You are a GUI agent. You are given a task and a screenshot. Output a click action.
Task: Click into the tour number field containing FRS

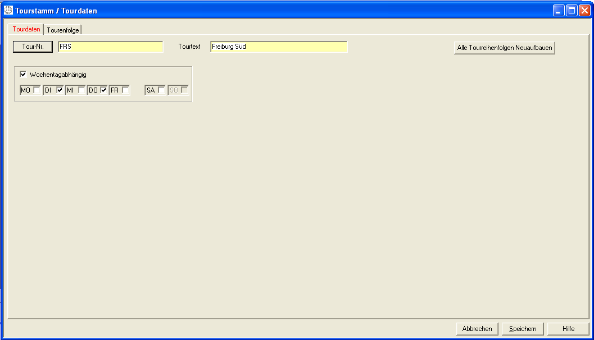[110, 47]
